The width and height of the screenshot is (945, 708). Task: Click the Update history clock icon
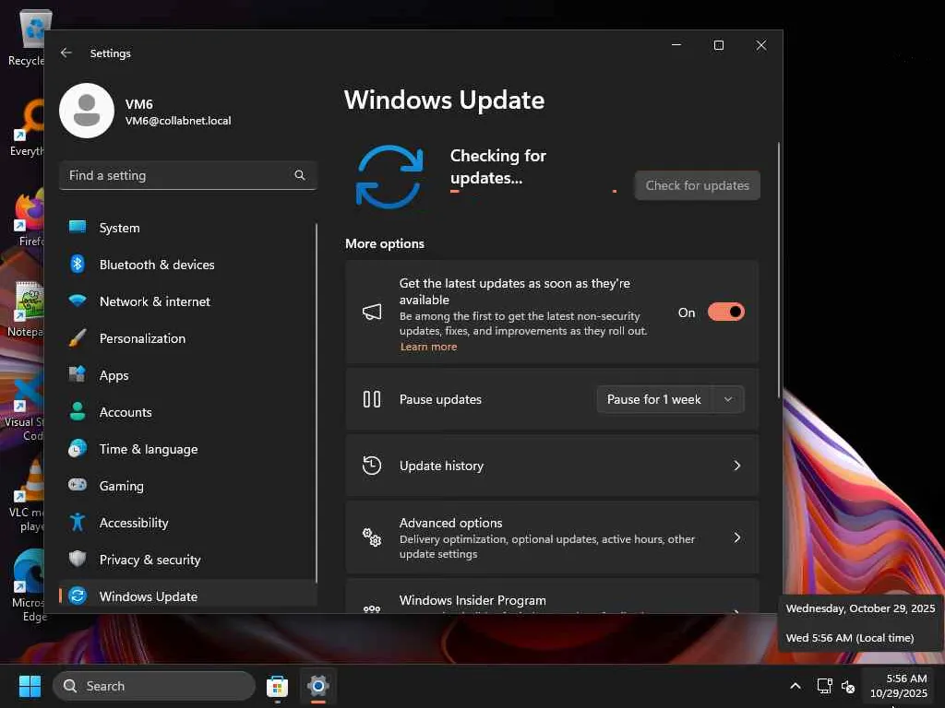pos(372,466)
